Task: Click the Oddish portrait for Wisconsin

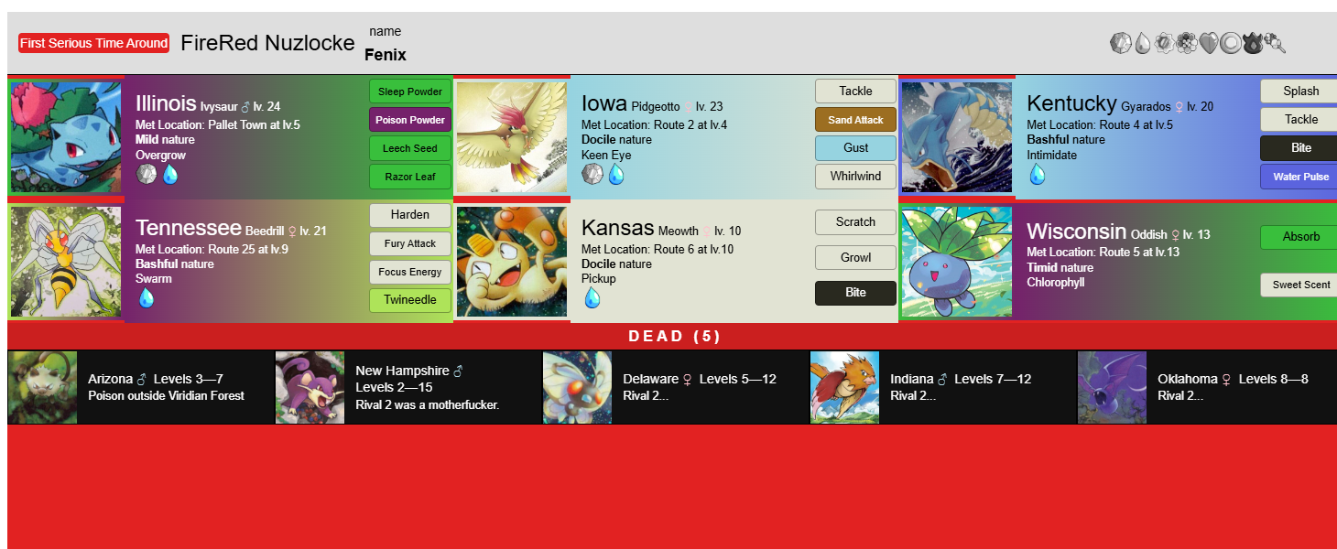Action: 957,262
